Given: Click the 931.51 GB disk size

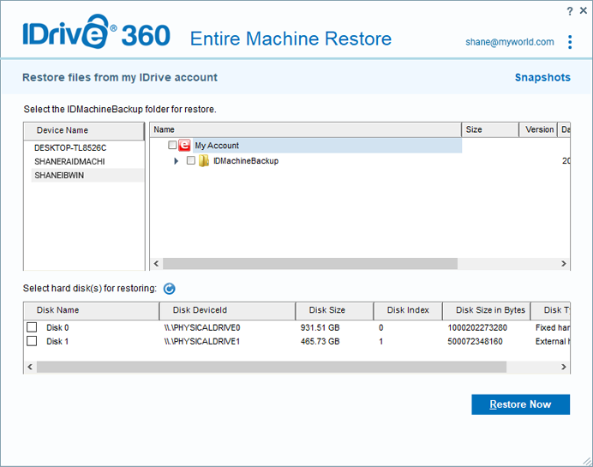Looking at the screenshot, I should pyautogui.click(x=320, y=327).
